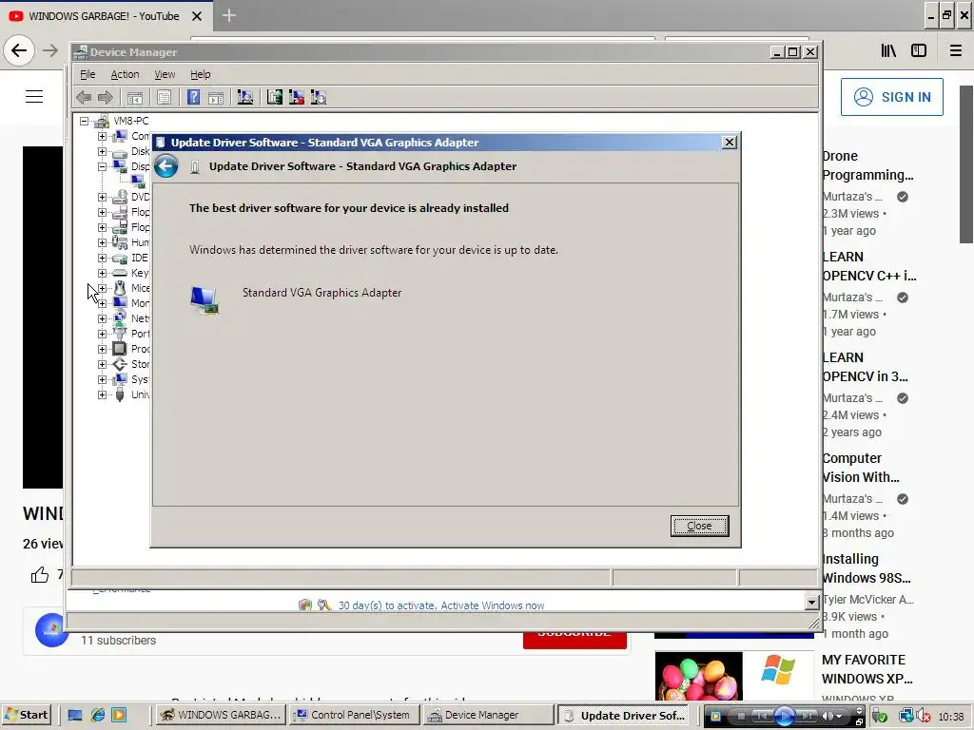974x730 pixels.
Task: Click the SIGN IN button on YouTube
Action: point(891,97)
